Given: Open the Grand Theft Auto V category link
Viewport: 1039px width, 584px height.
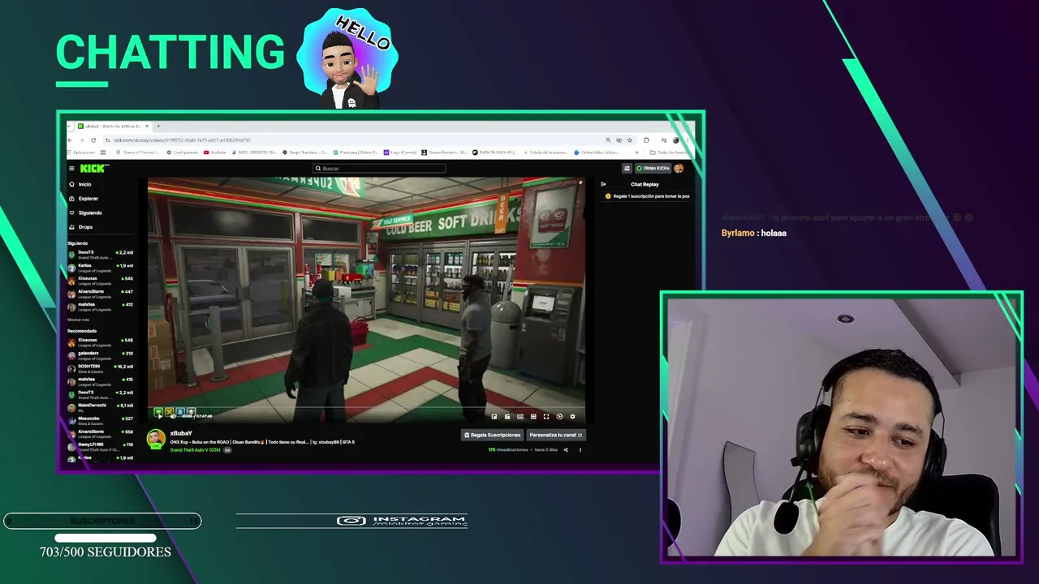Looking at the screenshot, I should click(196, 450).
